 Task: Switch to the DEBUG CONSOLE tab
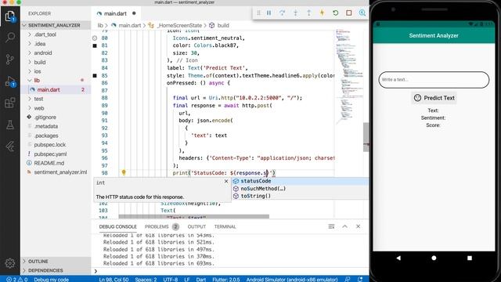coord(117,226)
